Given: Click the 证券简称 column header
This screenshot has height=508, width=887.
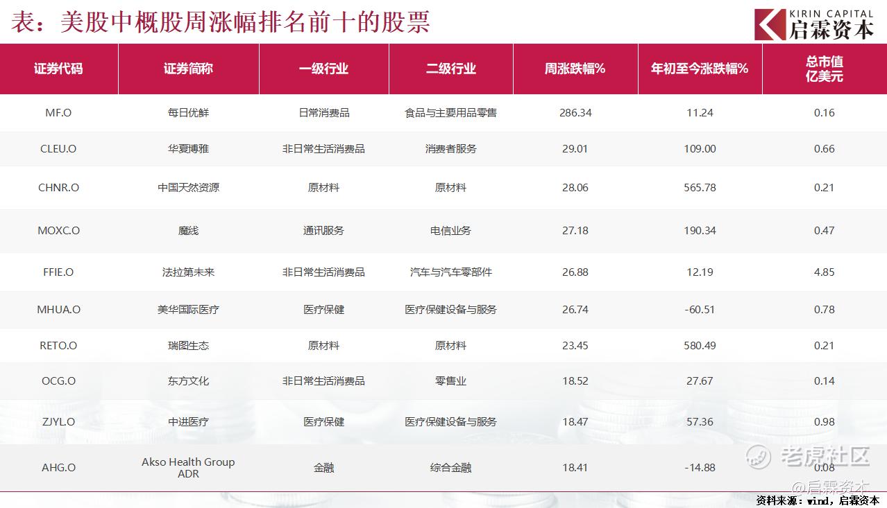Looking at the screenshot, I should click(188, 69).
